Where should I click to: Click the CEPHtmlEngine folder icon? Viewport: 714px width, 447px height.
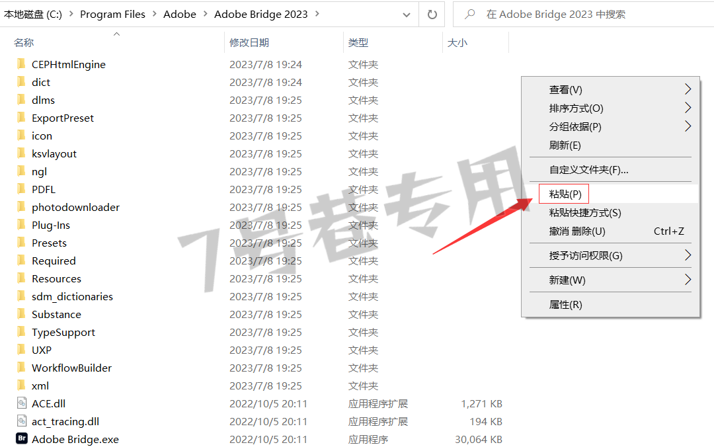pos(21,63)
